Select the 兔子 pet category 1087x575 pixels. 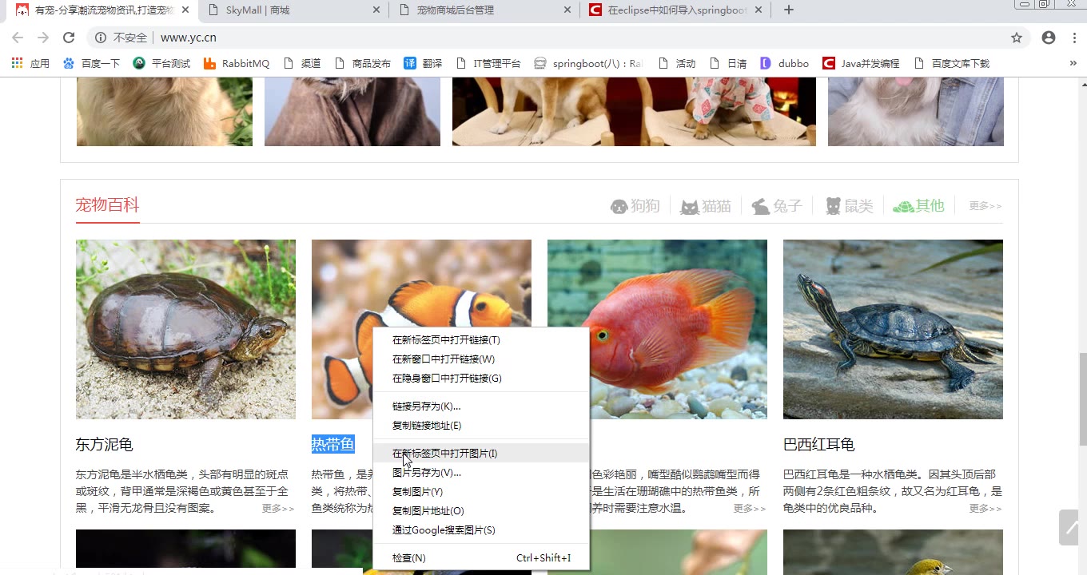point(777,206)
